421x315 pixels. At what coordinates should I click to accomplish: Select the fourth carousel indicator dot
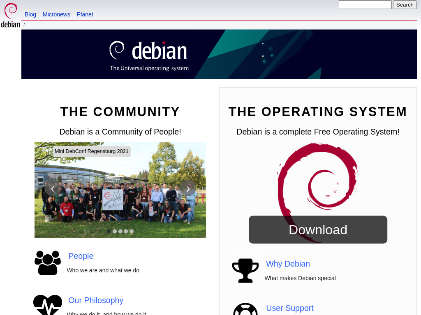point(126,231)
